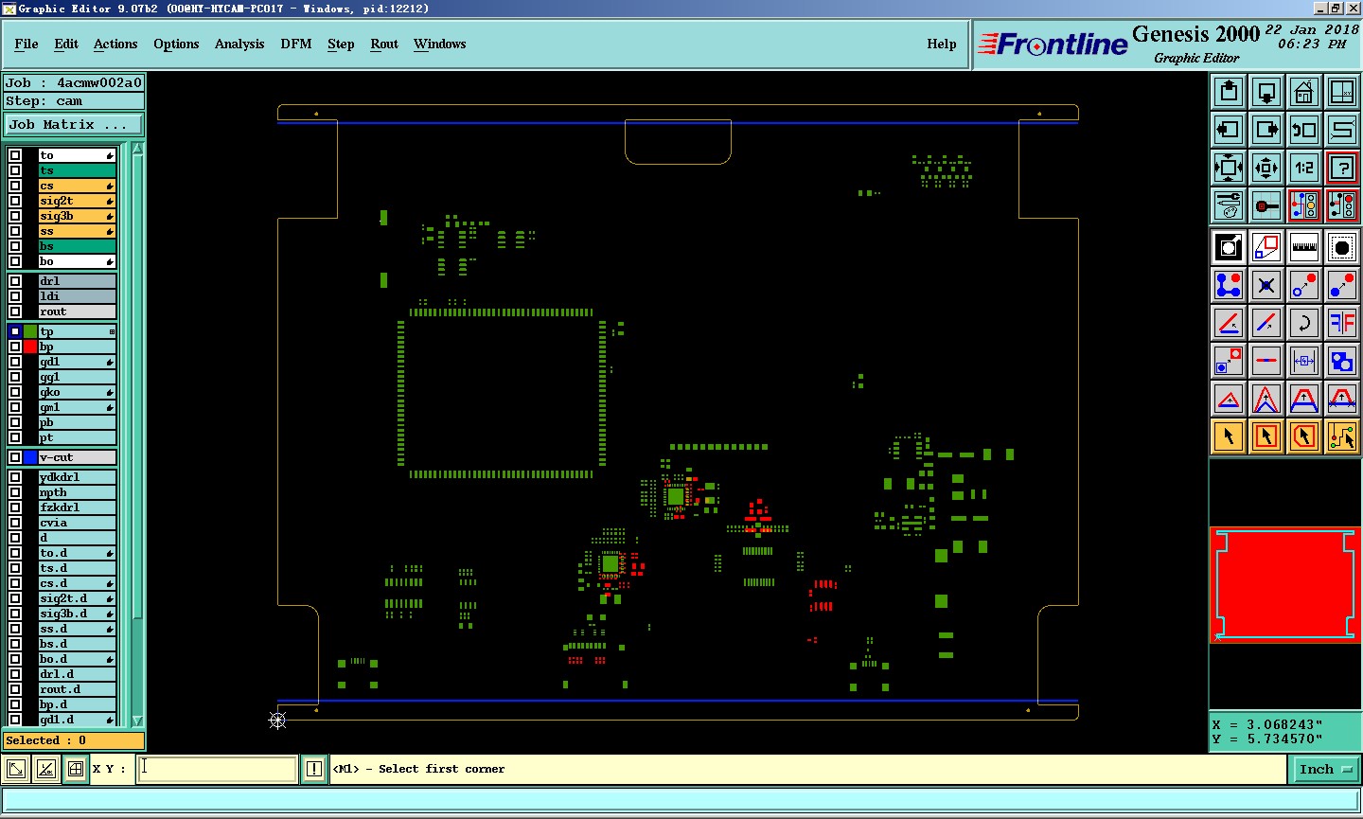Click the layer list scroll up arrow
This screenshot has width=1363, height=819.
pos(137,150)
